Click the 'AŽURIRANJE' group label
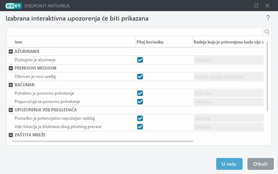This screenshot has width=278, height=174. [x=27, y=51]
